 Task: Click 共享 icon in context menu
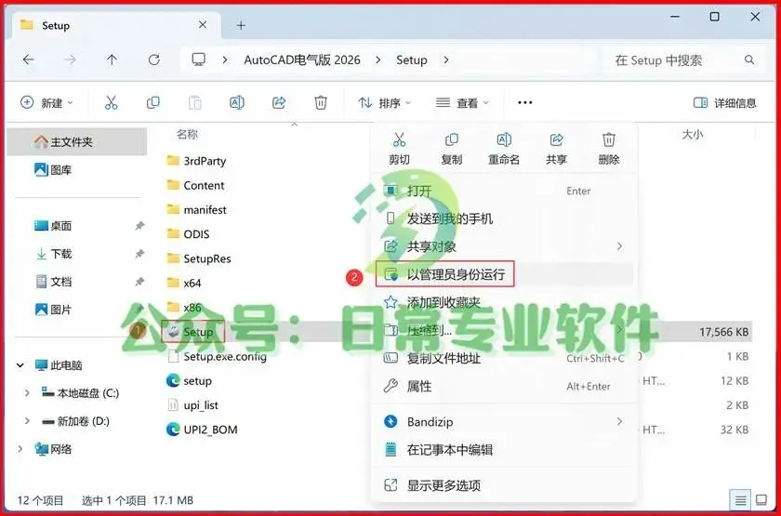(x=556, y=139)
